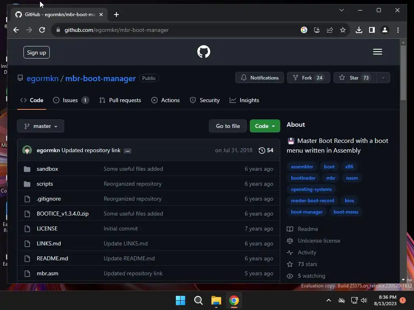Click the browser address bar URL
The height and width of the screenshot is (310, 414).
(116, 30)
